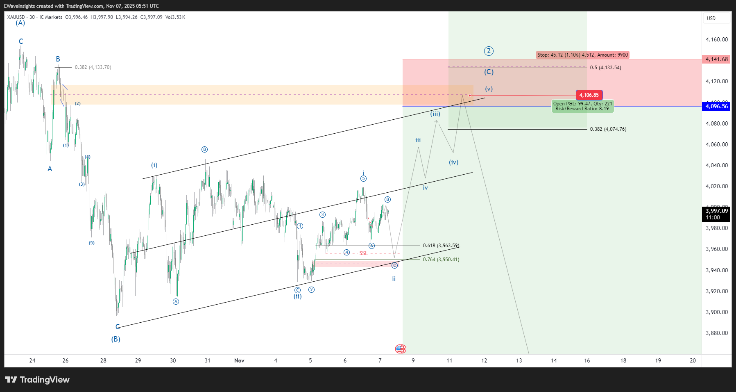The height and width of the screenshot is (392, 736).
Task: Toggle the blue countdown label 4,096.56
Action: tap(715, 107)
